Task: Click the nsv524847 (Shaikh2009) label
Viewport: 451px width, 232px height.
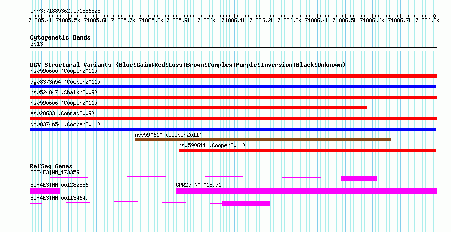Action: click(64, 92)
